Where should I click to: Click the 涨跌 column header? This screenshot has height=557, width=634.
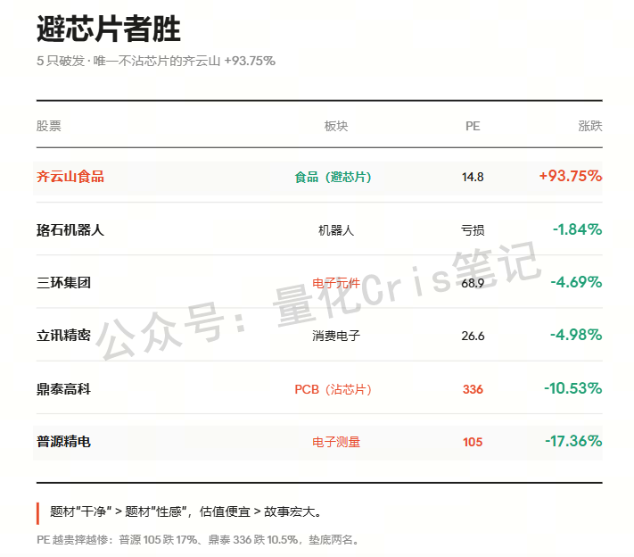pos(590,126)
